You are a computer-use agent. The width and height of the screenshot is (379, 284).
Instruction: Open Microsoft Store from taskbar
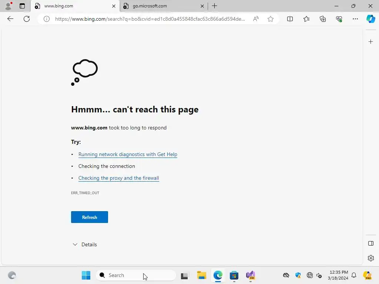coord(234,275)
